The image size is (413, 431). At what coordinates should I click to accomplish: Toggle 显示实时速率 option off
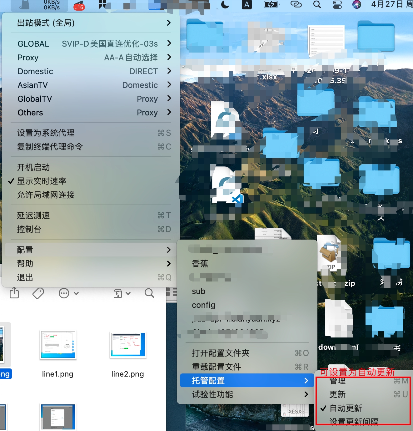point(42,181)
